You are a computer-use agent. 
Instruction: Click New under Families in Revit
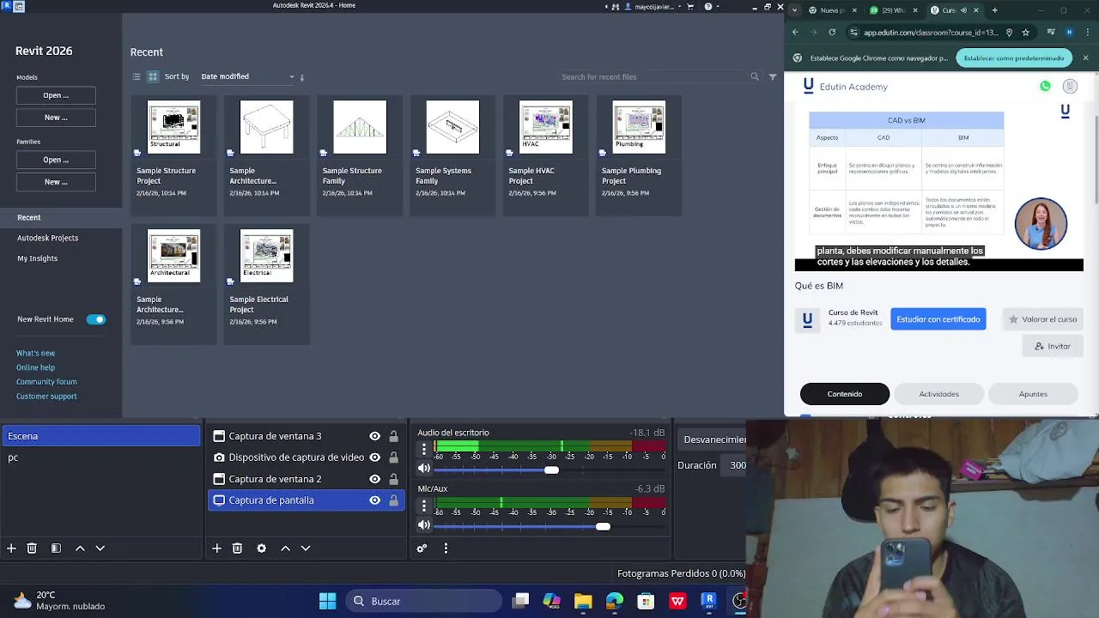pos(56,182)
